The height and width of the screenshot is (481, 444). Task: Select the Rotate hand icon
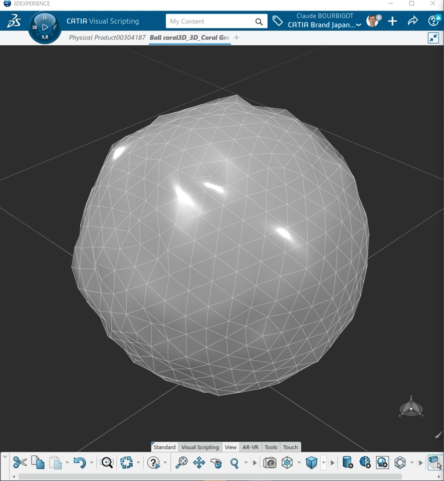pyautogui.click(x=216, y=462)
